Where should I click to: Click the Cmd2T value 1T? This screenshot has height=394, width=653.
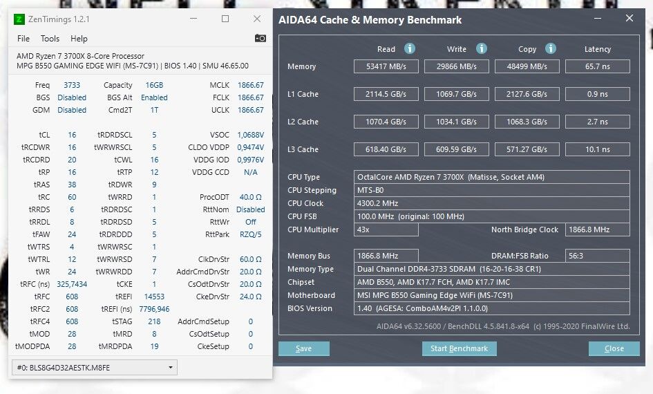154,110
